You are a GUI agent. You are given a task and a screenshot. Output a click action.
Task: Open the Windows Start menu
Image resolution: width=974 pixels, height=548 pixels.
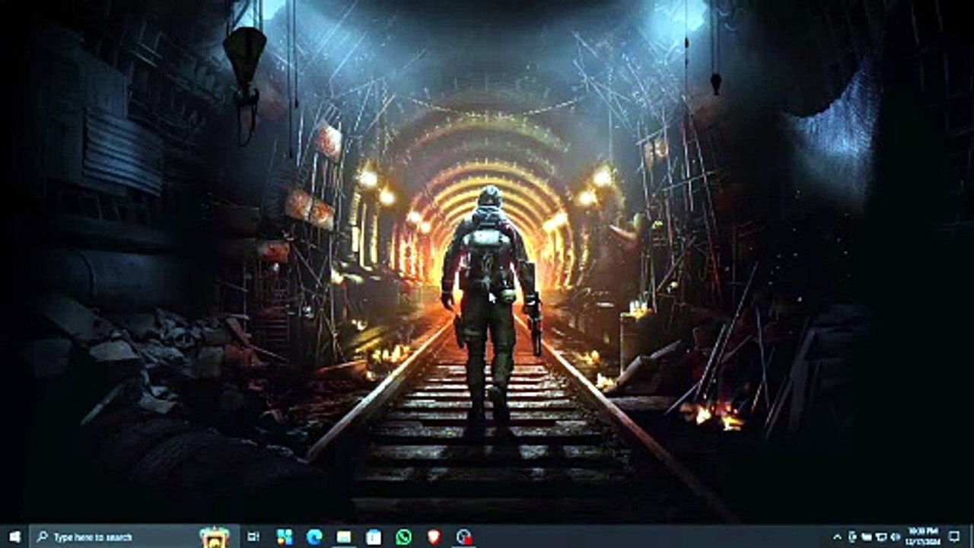tap(14, 537)
